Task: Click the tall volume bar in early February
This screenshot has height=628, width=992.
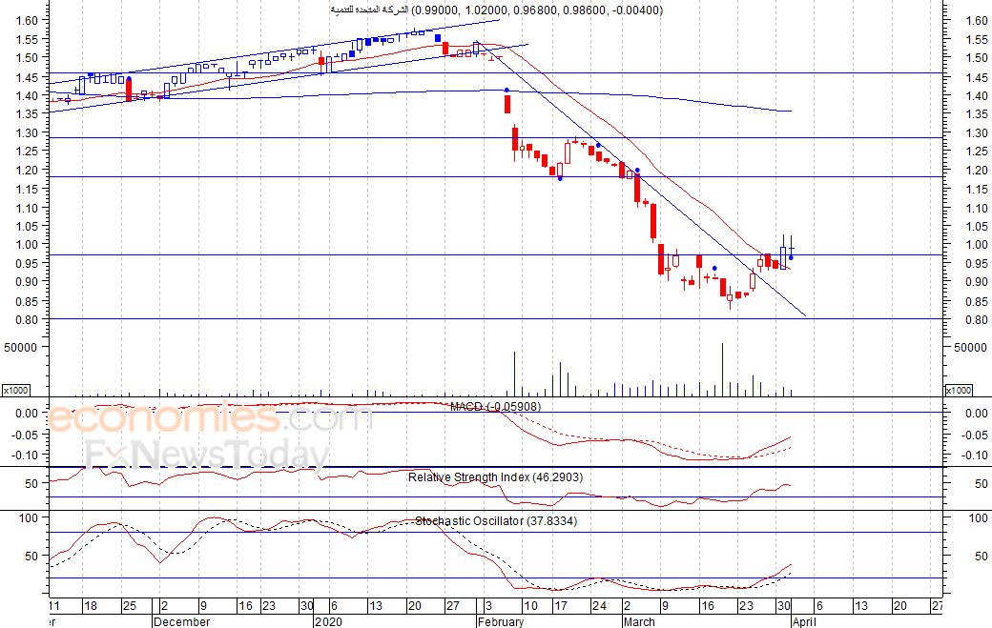Action: pyautogui.click(x=514, y=374)
